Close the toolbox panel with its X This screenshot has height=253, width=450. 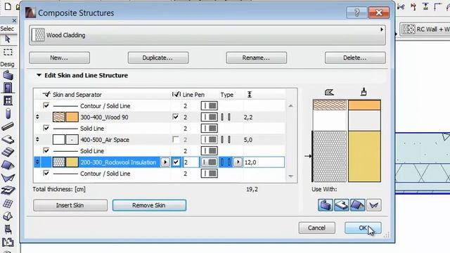[14, 20]
